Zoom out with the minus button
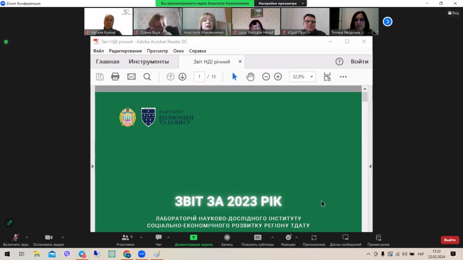463x260 pixels. point(266,77)
